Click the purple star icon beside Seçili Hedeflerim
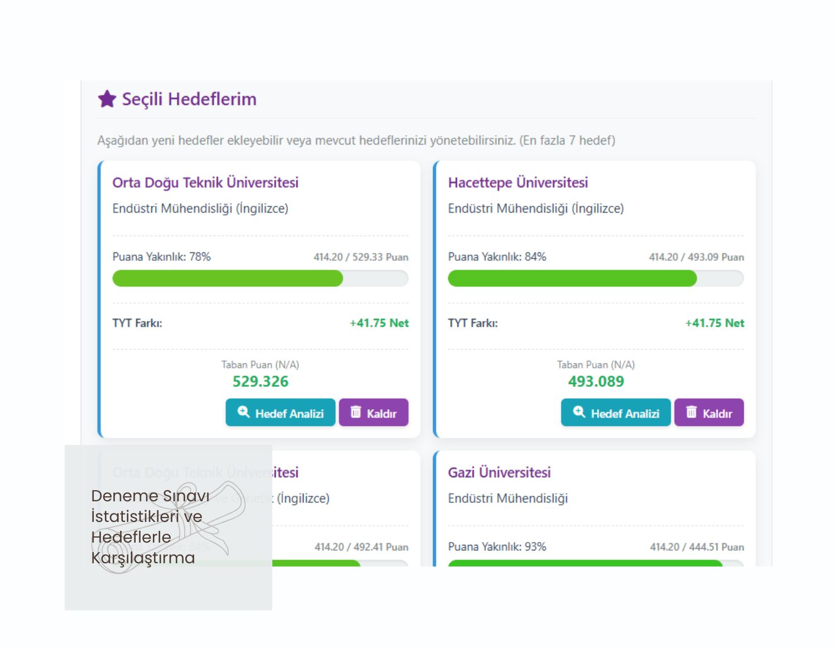 pyautogui.click(x=107, y=99)
